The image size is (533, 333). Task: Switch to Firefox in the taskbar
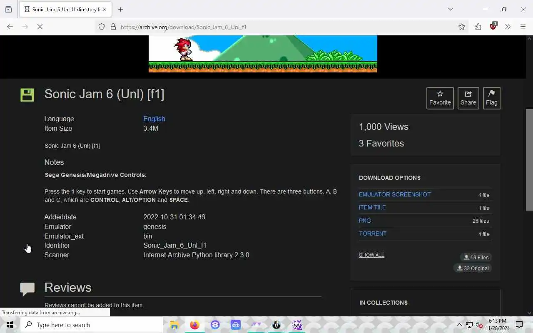194,325
